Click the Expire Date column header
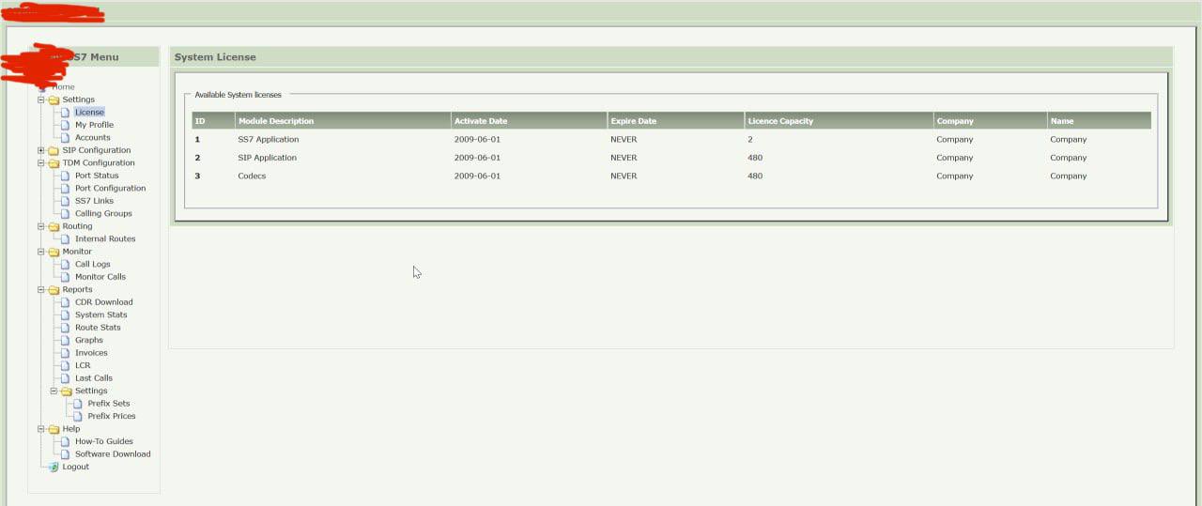Image resolution: width=1202 pixels, height=506 pixels. pos(676,121)
